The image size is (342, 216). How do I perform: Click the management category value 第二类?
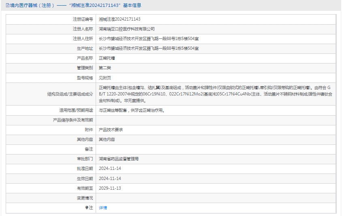[x=105, y=68]
